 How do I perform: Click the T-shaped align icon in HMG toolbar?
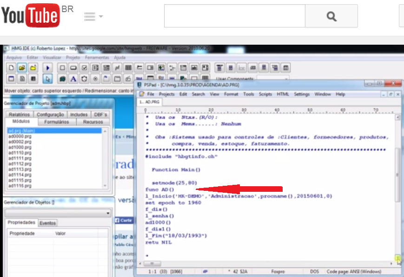(x=219, y=68)
